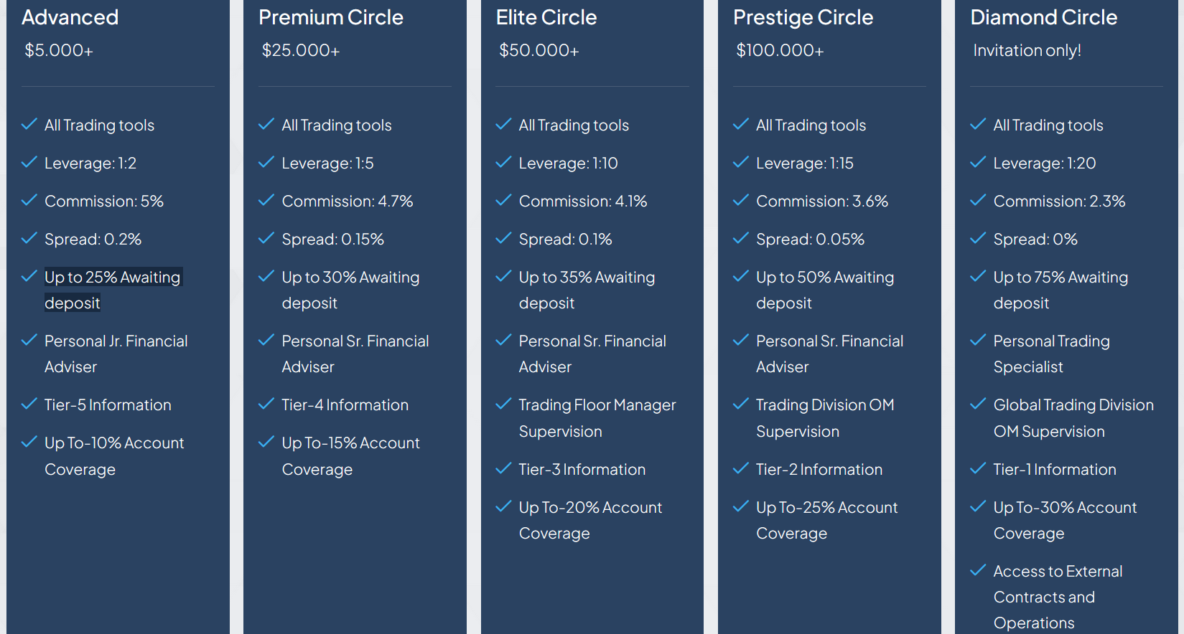This screenshot has height=634, width=1184.
Task: Select the Premium Circle plan heading
Action: click(331, 17)
